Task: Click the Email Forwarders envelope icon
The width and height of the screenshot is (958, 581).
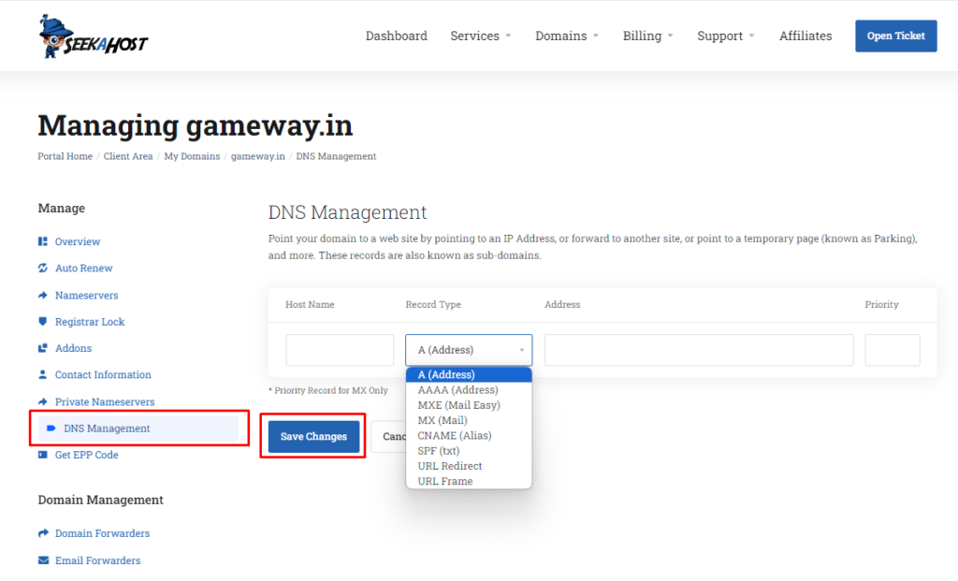Action: point(43,560)
